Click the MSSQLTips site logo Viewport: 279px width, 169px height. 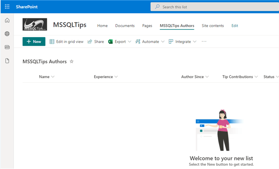(x=35, y=24)
